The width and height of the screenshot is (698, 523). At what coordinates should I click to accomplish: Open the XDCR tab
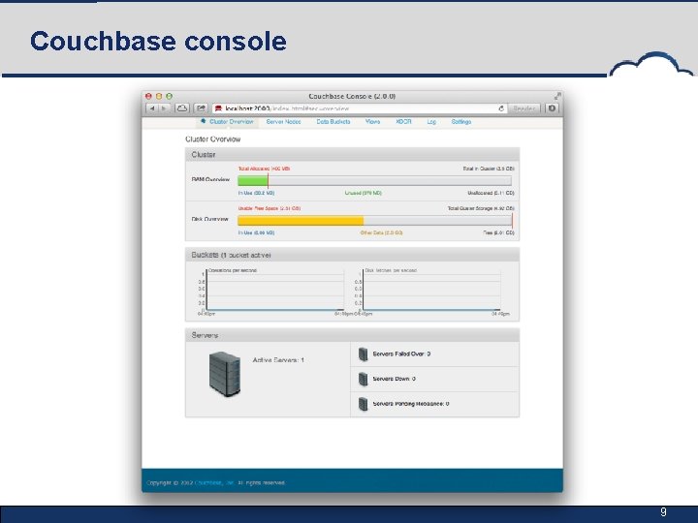[403, 121]
